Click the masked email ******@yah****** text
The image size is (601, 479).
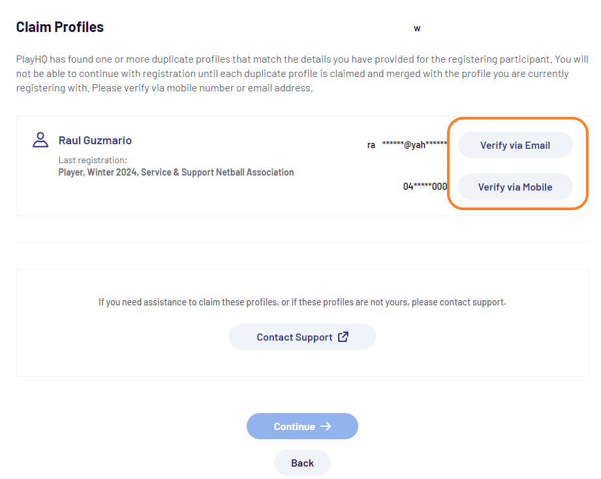(414, 145)
